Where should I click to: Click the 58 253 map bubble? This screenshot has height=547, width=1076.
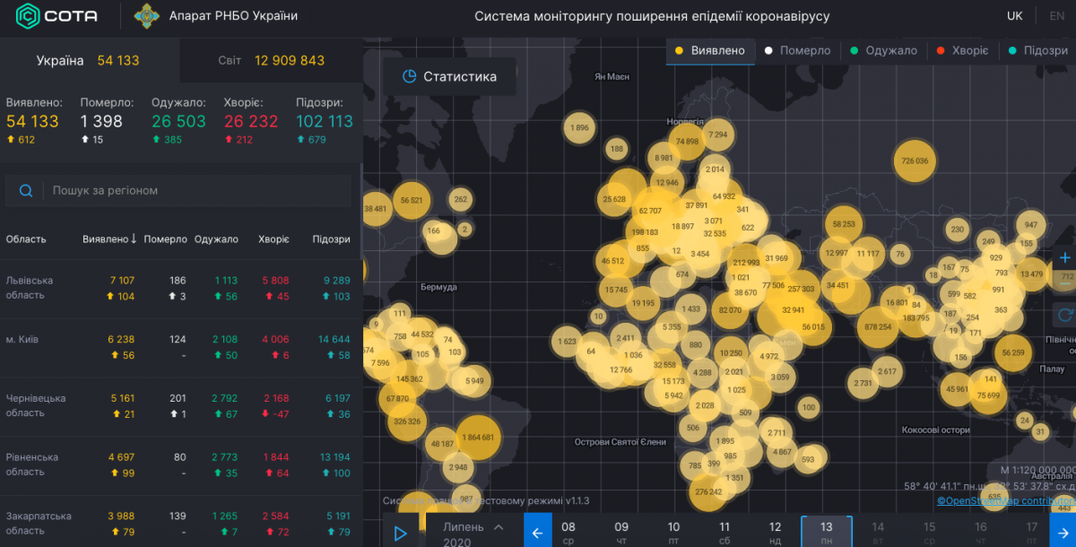point(844,224)
